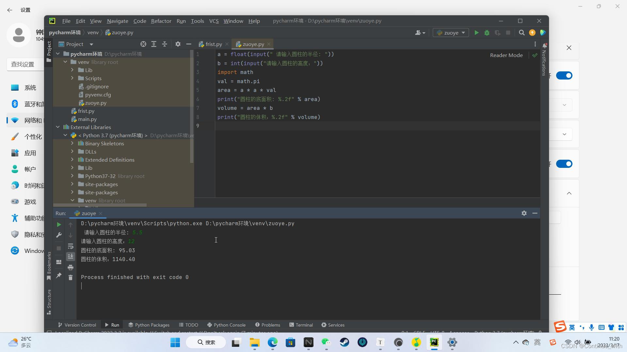
Task: Switch to the frist.py editor tab
Action: click(213, 44)
